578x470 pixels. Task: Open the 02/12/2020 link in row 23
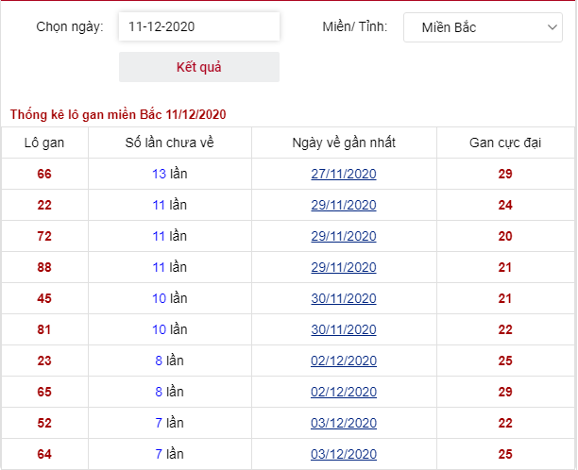[x=344, y=361]
